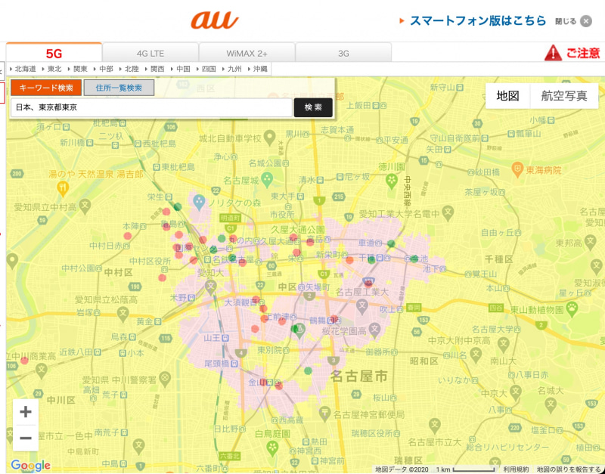Click the 久屋大通公園 label
This screenshot has height=474, width=605.
click(x=297, y=230)
